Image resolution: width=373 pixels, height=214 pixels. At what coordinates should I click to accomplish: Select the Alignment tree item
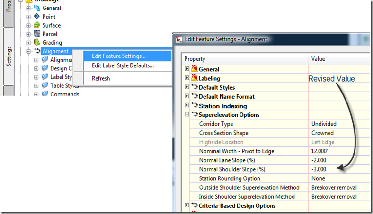55,51
